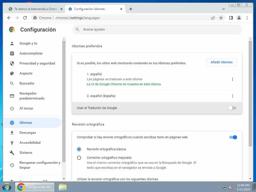Open more options for 'español (España)'
The height and width of the screenshot is (192, 256).
232,96
